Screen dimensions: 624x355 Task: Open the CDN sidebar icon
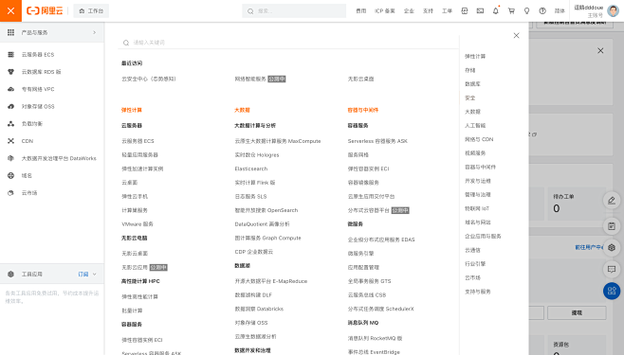pyautogui.click(x=10, y=141)
